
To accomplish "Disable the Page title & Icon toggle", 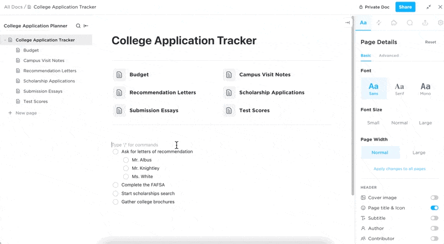I will point(434,208).
